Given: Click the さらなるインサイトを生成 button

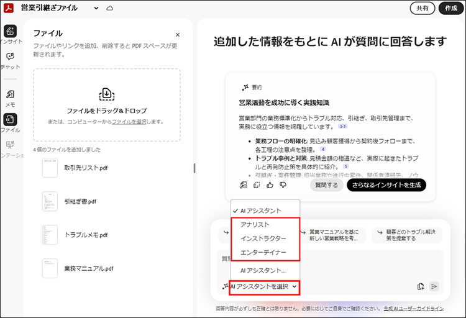Looking at the screenshot, I should 386,184.
